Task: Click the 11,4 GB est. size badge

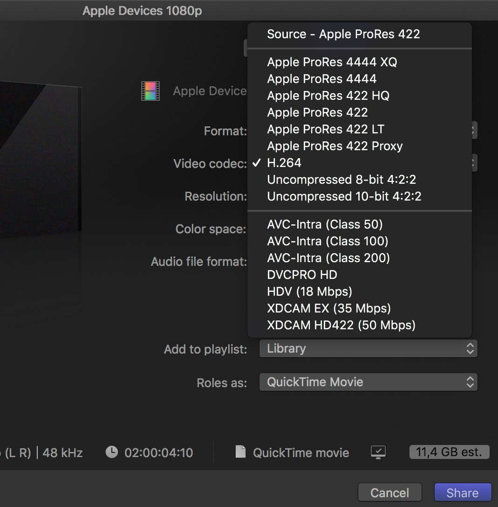Action: (449, 452)
